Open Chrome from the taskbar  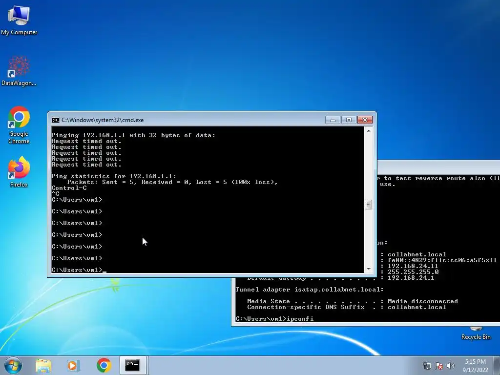tap(104, 365)
